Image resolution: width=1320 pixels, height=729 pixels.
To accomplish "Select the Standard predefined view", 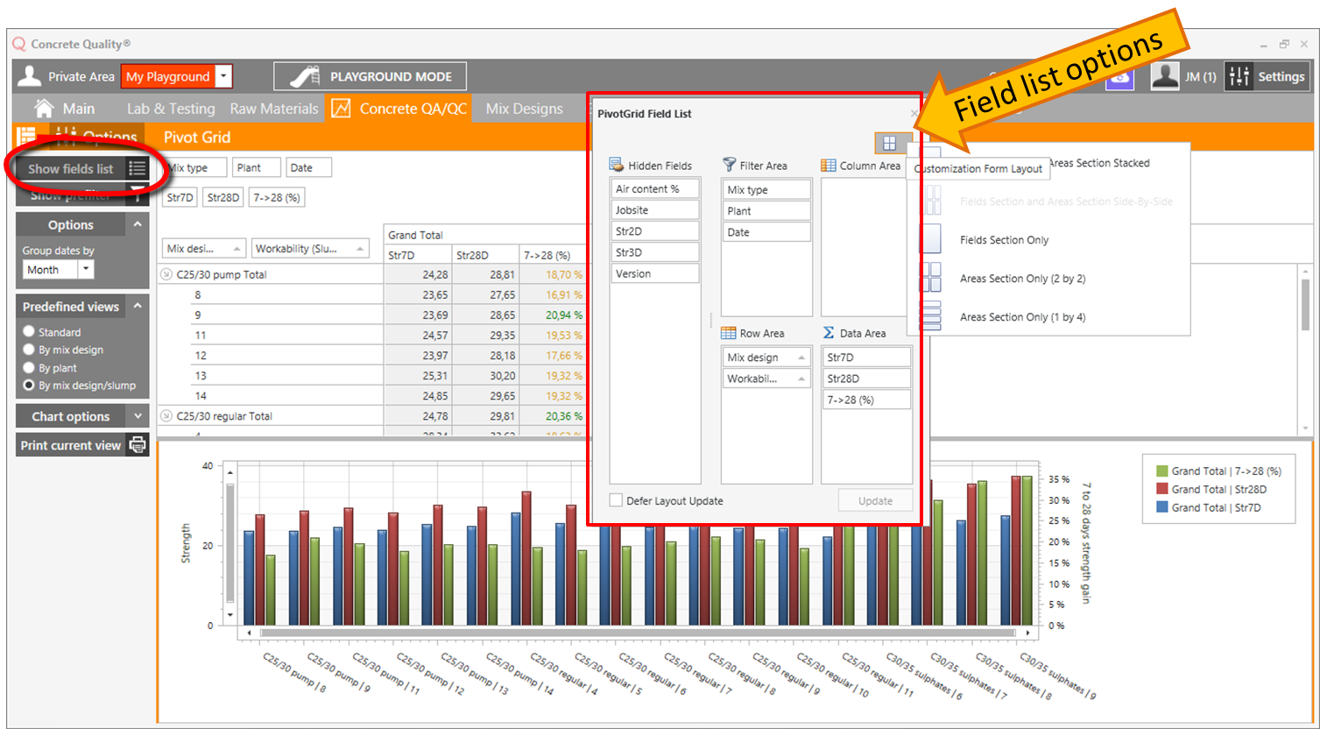I will click(29, 332).
